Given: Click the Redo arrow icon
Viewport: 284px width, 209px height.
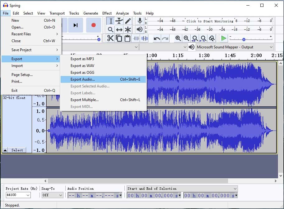Looking at the screenshot, I should point(165,38).
